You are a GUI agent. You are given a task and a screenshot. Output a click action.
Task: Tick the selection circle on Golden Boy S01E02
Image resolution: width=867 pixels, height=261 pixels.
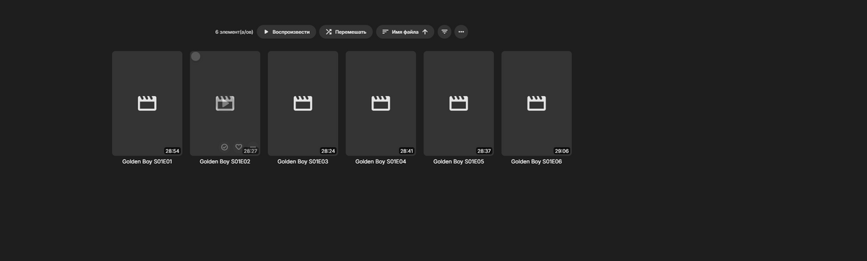pos(196,56)
